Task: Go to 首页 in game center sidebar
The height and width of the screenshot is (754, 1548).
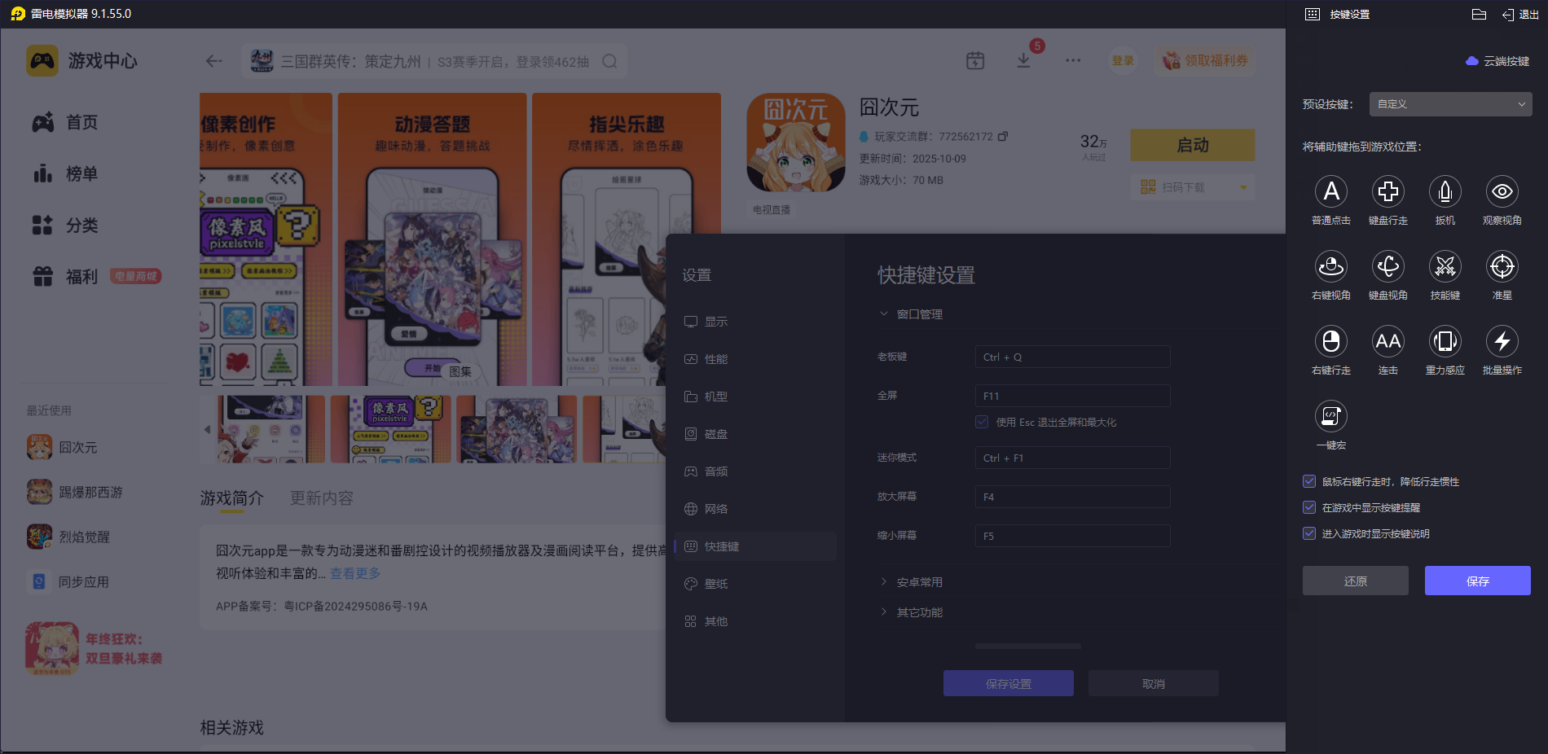Action: [65, 122]
